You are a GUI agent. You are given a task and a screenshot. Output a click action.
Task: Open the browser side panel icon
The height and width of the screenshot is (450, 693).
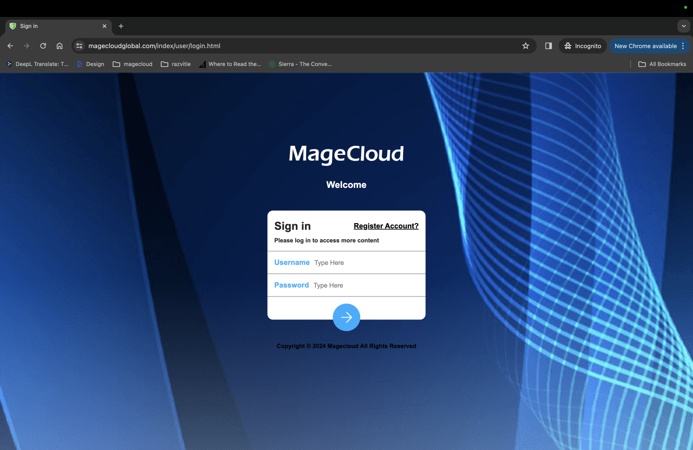pyautogui.click(x=548, y=46)
